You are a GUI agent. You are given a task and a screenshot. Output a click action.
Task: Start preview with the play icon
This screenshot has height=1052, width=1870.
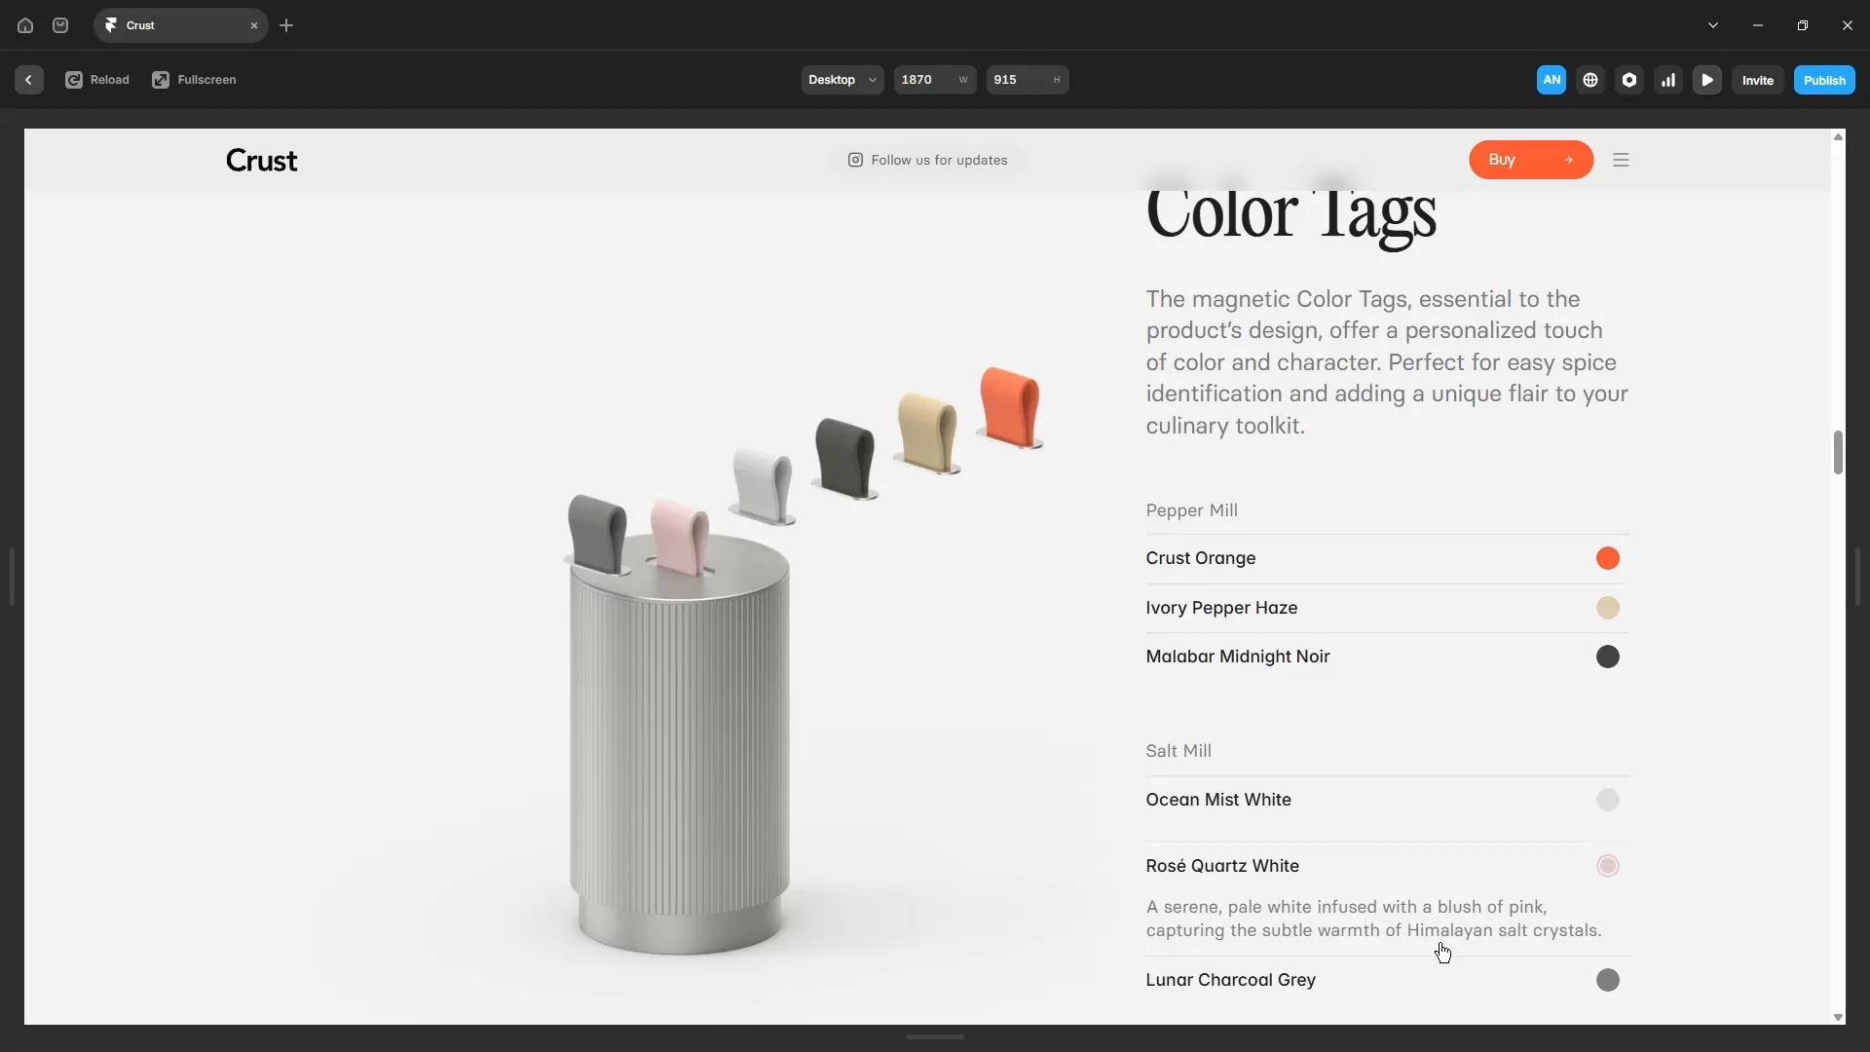[x=1707, y=80]
